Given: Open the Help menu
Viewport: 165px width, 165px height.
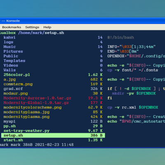Looking at the screenshot, I should pos(47,27).
